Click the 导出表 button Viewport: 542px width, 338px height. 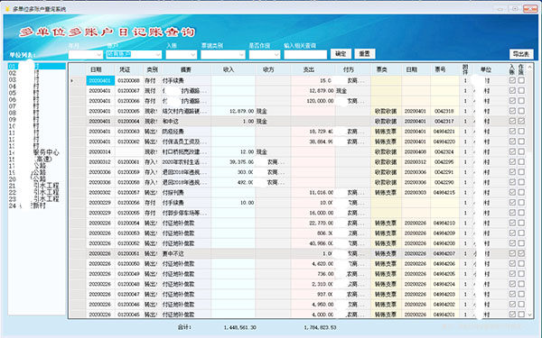point(521,54)
